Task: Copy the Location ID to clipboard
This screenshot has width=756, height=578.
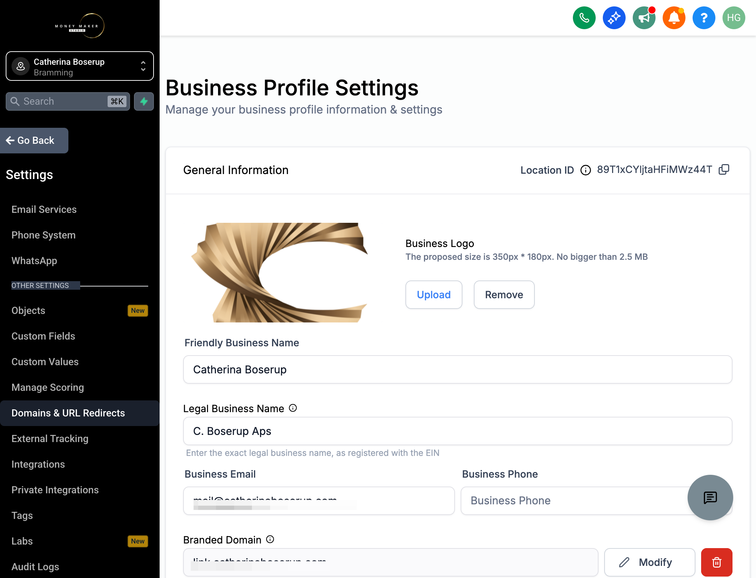Action: pyautogui.click(x=724, y=170)
